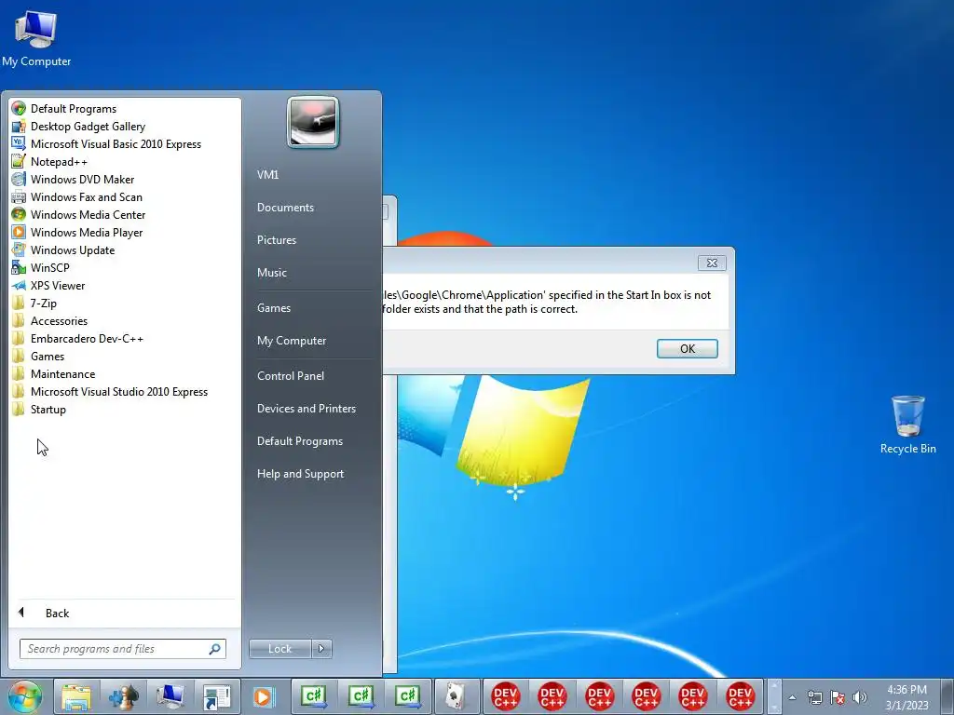This screenshot has width=954, height=715.
Task: Switch to the first Dev-C++ taskbar window
Action: 505,696
